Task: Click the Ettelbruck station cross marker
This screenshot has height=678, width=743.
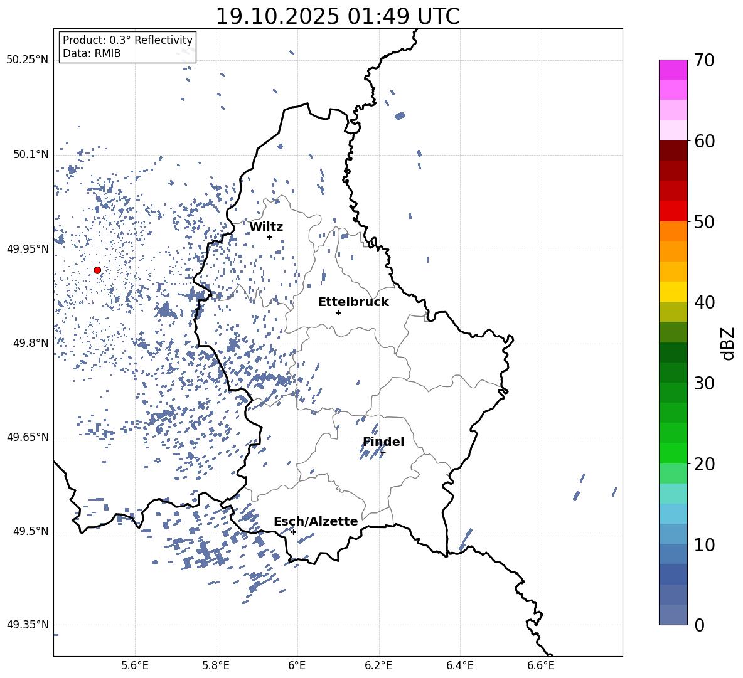Action: point(338,312)
